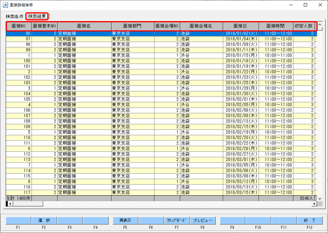This screenshot has width=328, height=233.
Task: Click the 合計 1400件 footer cell
Action: pyautogui.click(x=19, y=198)
